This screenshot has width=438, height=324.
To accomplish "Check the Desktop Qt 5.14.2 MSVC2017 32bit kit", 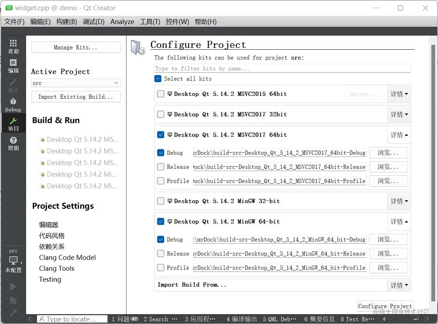I will [161, 114].
